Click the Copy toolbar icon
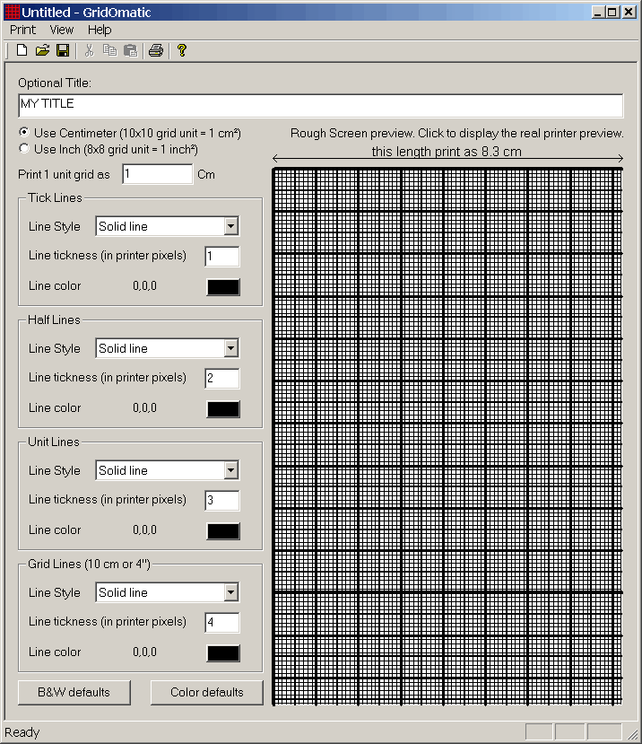This screenshot has width=642, height=744. click(x=109, y=50)
